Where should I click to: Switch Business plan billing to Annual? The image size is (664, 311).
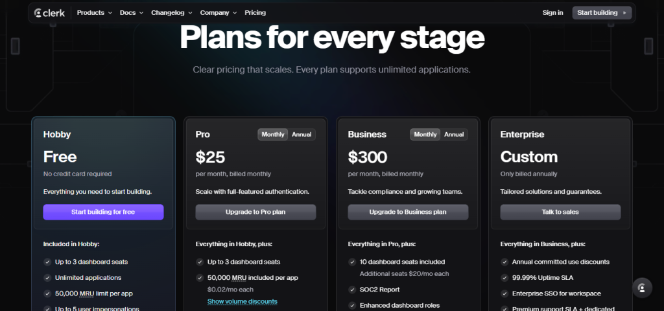click(454, 135)
